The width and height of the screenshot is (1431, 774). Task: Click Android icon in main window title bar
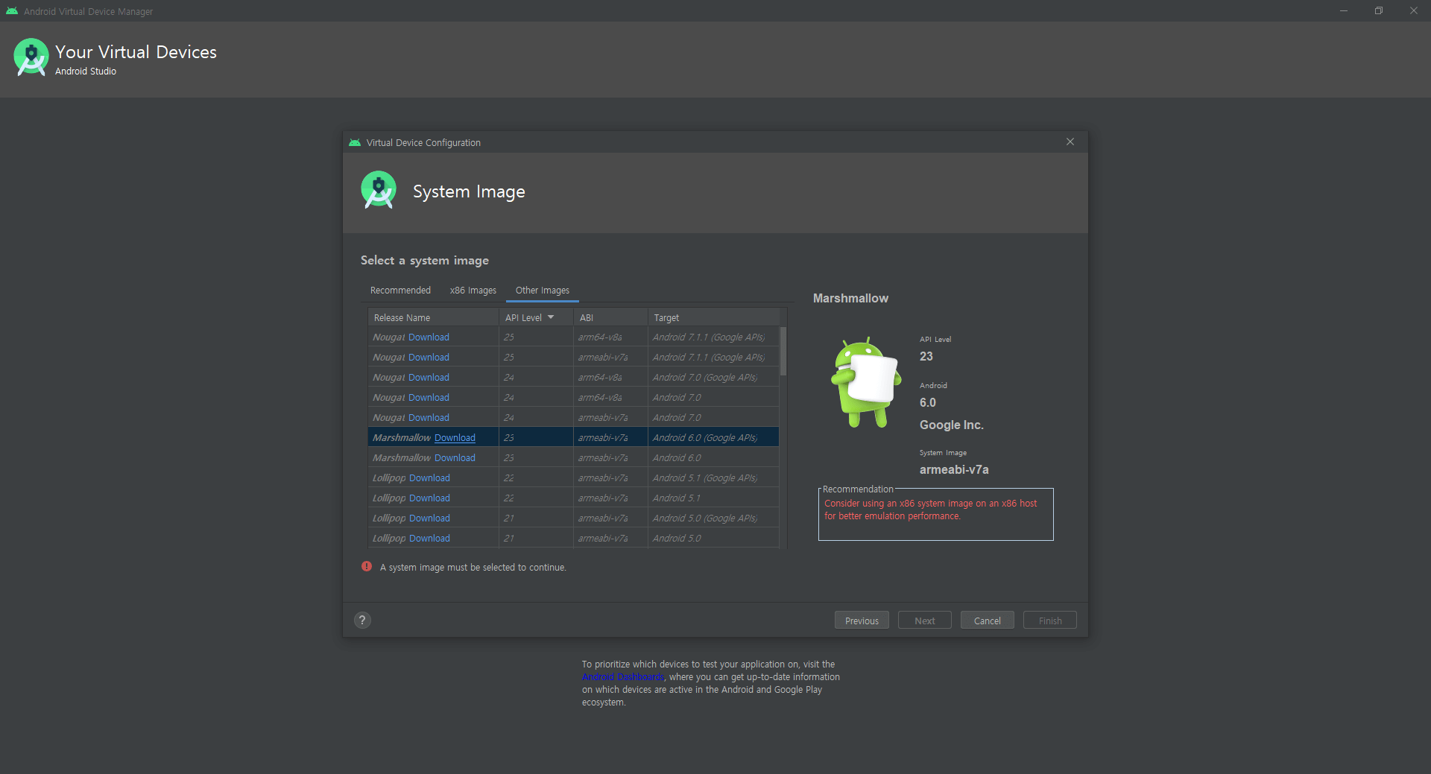point(12,11)
